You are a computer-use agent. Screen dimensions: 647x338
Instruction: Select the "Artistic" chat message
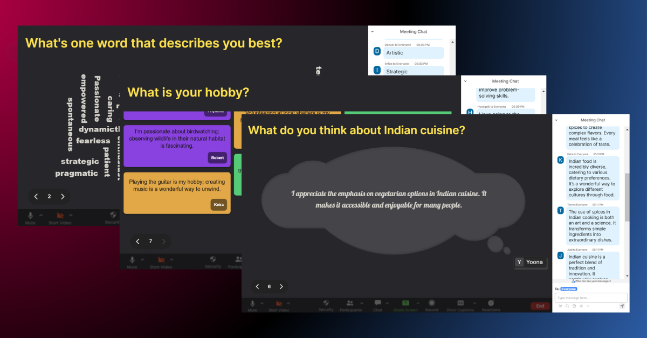(x=414, y=53)
